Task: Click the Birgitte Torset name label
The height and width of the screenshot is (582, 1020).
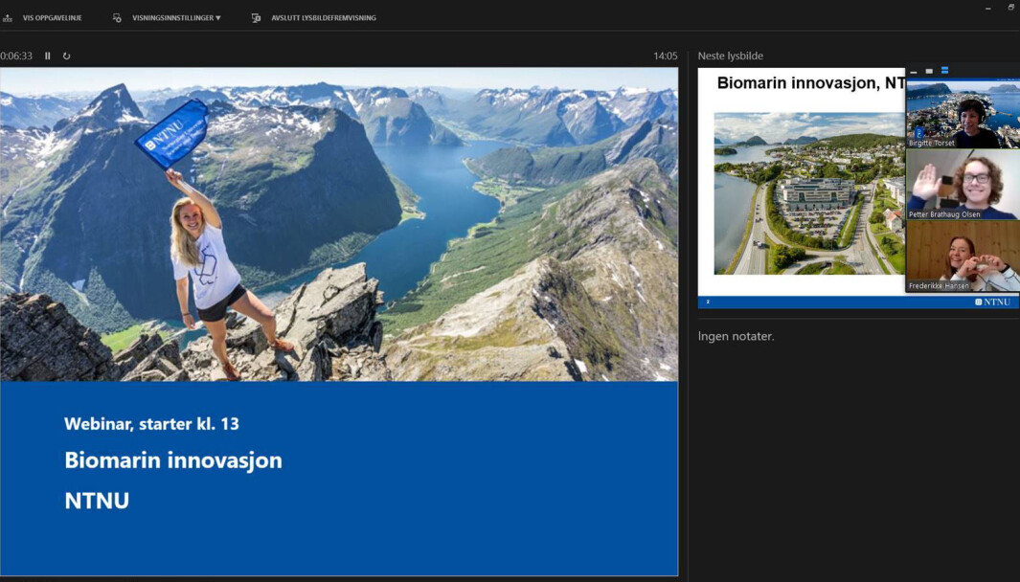Action: (932, 143)
